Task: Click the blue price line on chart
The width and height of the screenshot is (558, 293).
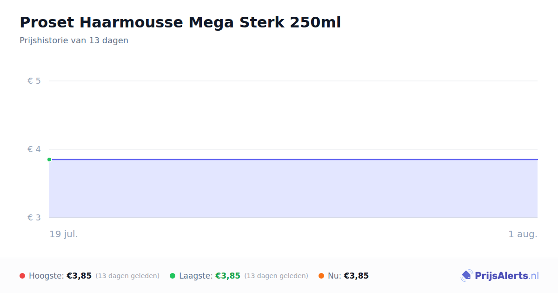Action: tap(293, 160)
